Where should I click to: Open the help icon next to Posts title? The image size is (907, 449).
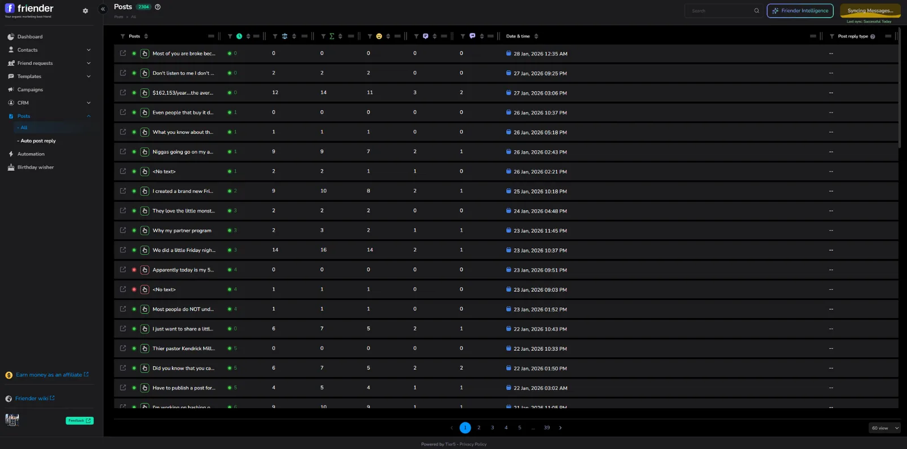pyautogui.click(x=158, y=7)
